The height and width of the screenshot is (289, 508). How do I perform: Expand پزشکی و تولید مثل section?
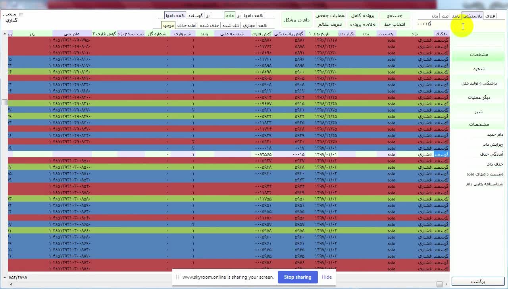coord(478,83)
